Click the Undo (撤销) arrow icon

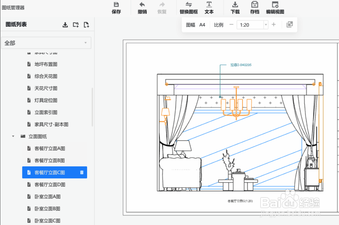(142, 4)
